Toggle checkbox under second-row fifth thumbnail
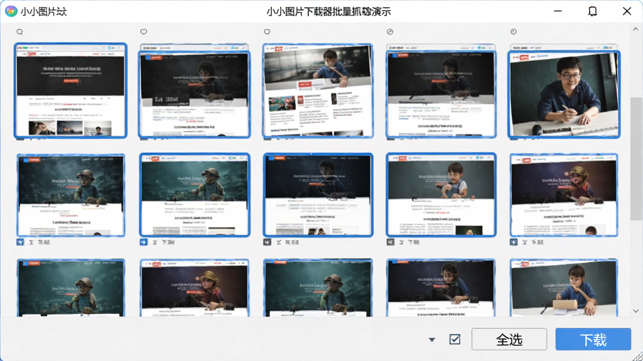The image size is (643, 361). [514, 243]
